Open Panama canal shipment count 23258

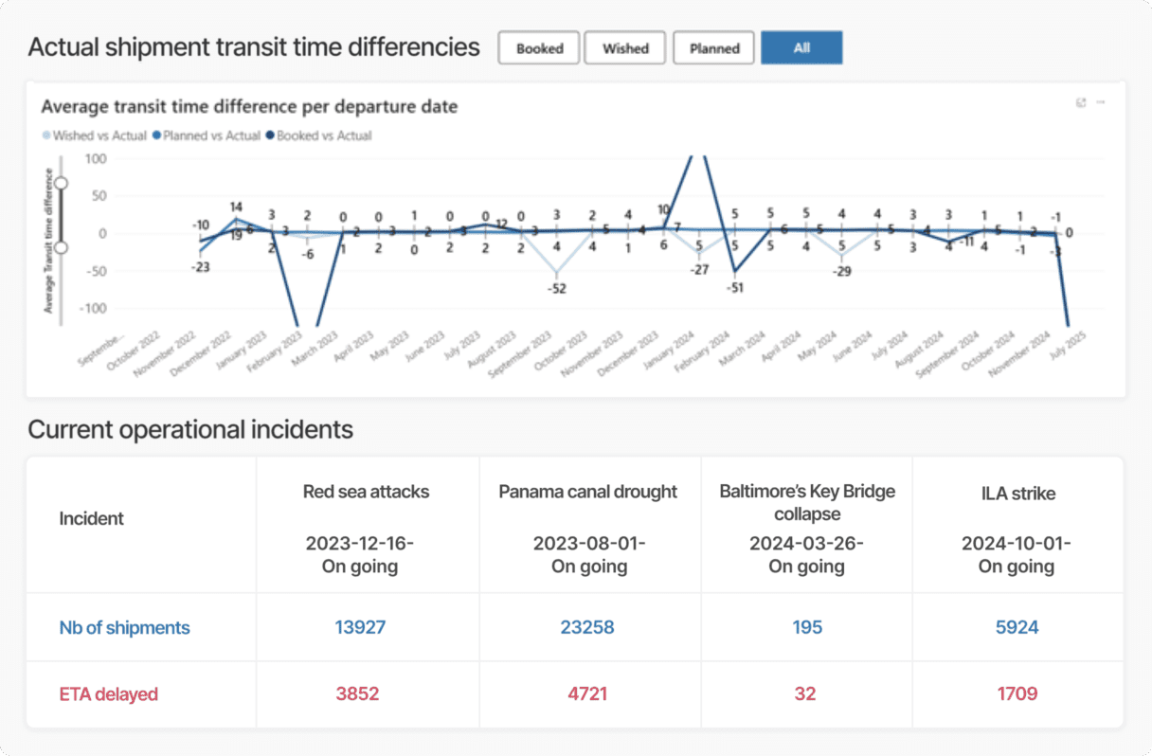point(587,627)
